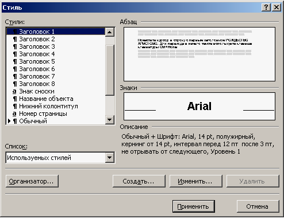Click the styles list scrollbar thumb
This screenshot has height=219, width=284.
point(110,70)
